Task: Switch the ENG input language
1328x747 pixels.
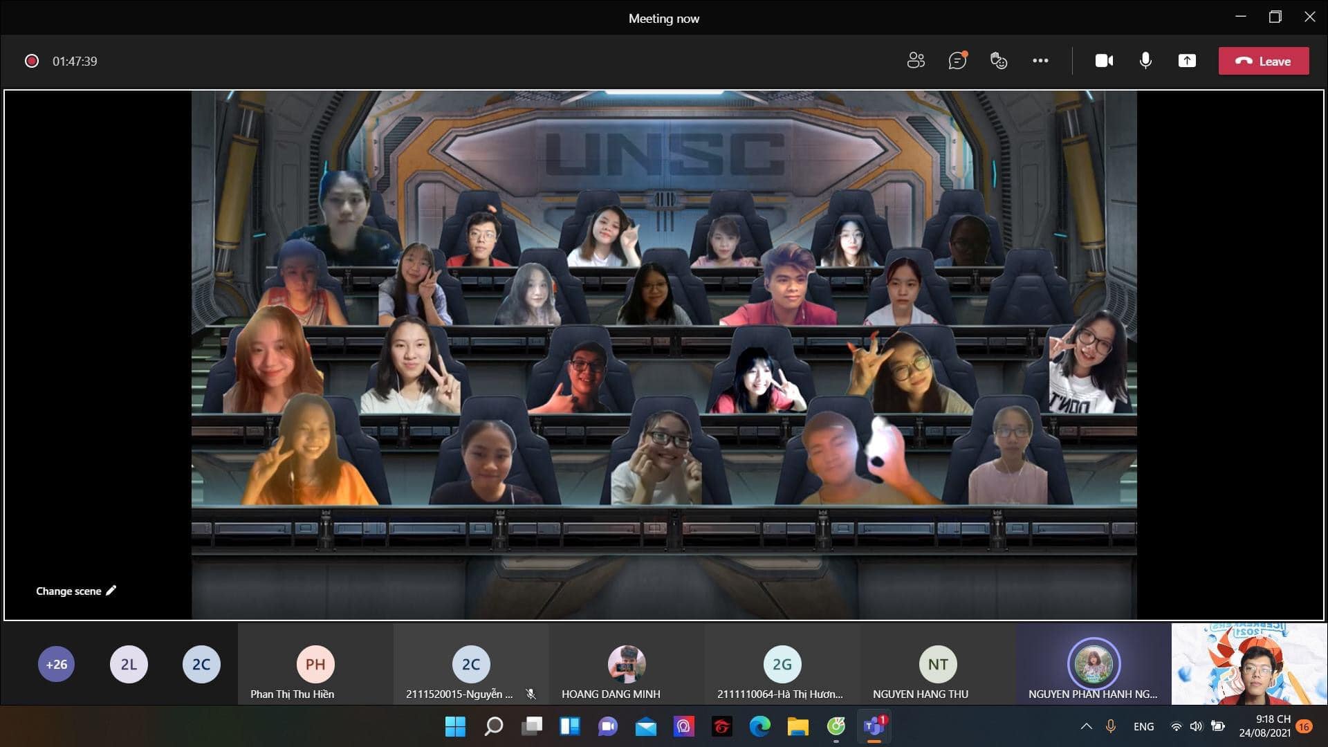Action: click(x=1143, y=726)
